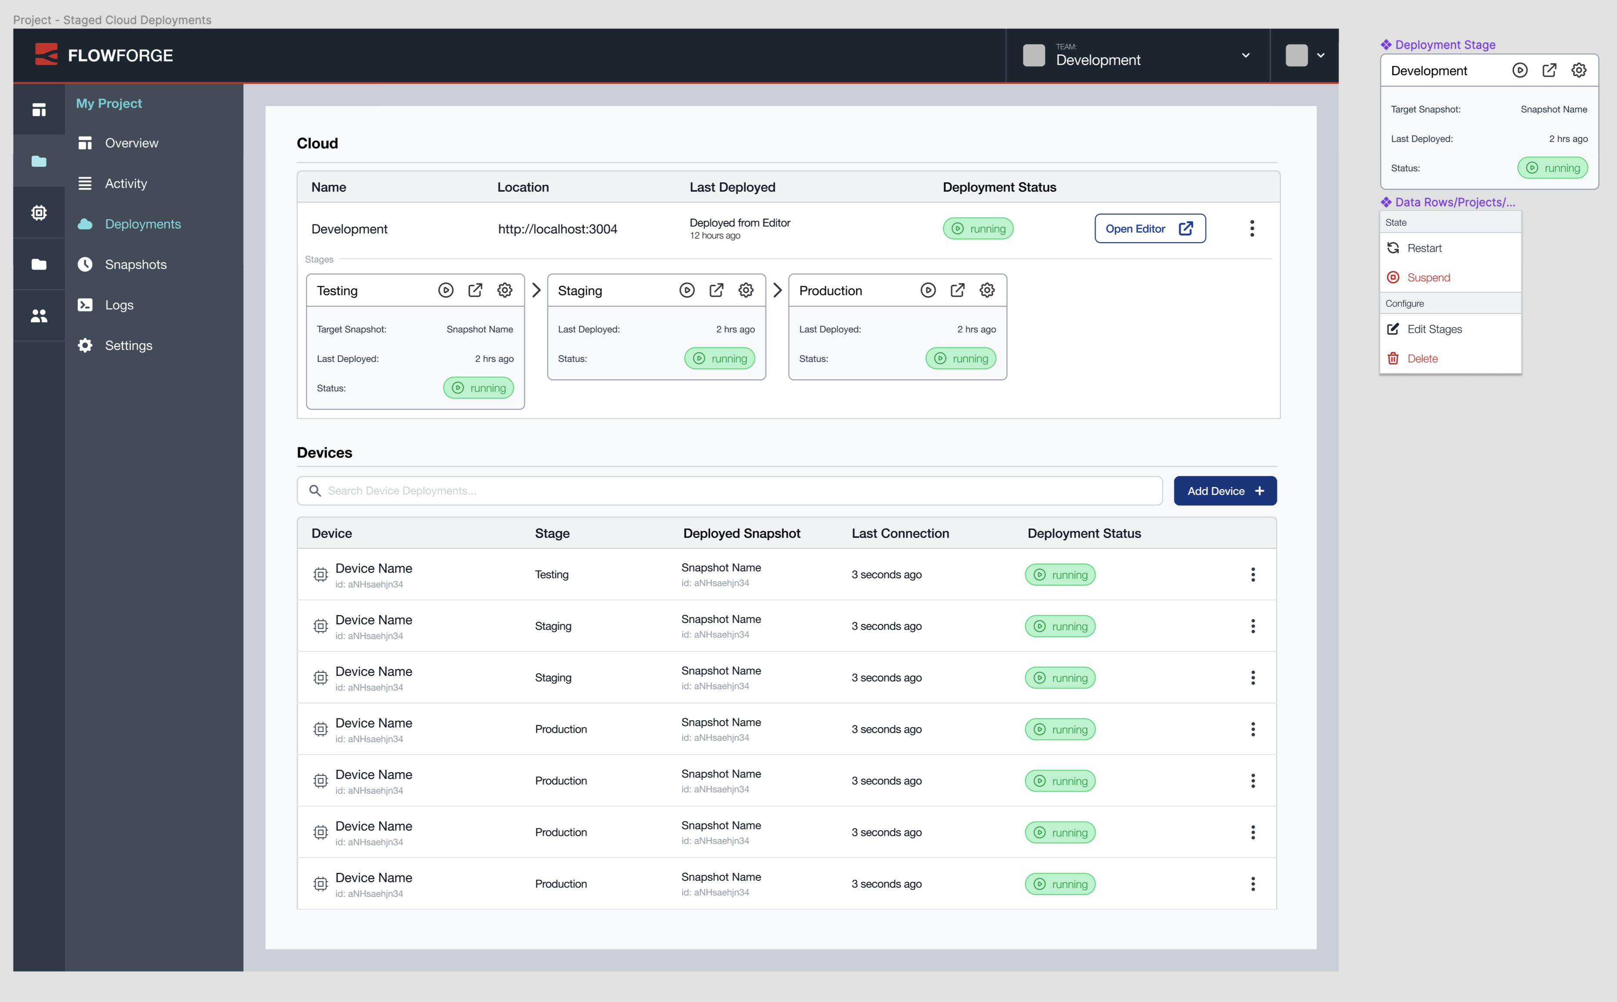Open Activity from the sidebar
The width and height of the screenshot is (1617, 1002).
point(126,183)
